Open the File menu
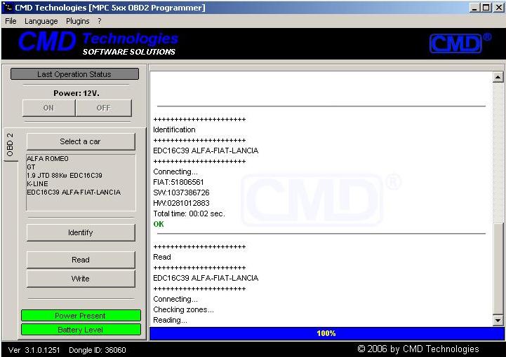 click(11, 21)
